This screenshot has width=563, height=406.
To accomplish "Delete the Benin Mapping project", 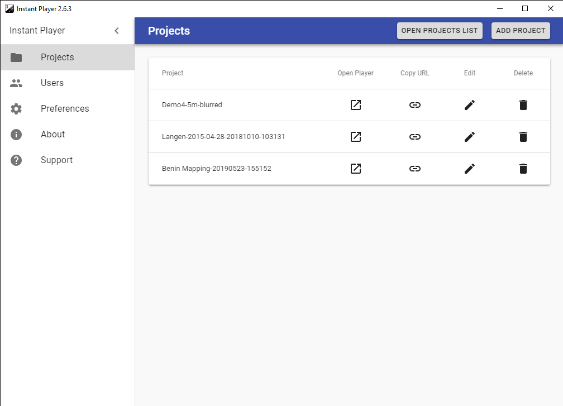I will click(x=523, y=168).
